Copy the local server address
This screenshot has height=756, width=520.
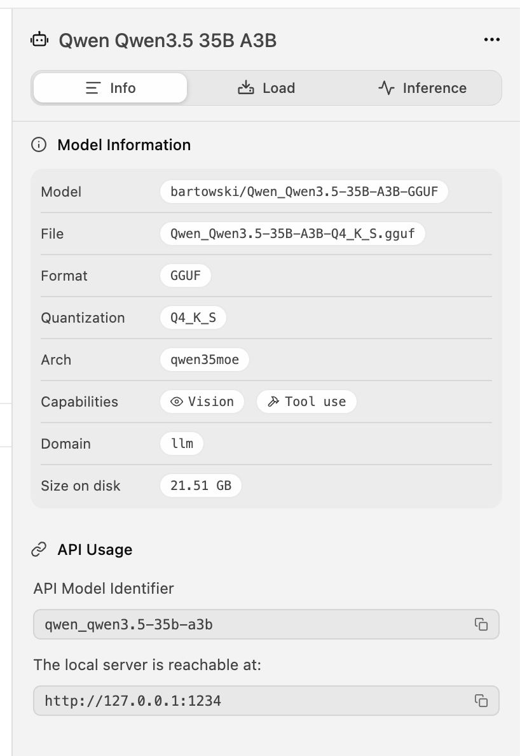[481, 701]
